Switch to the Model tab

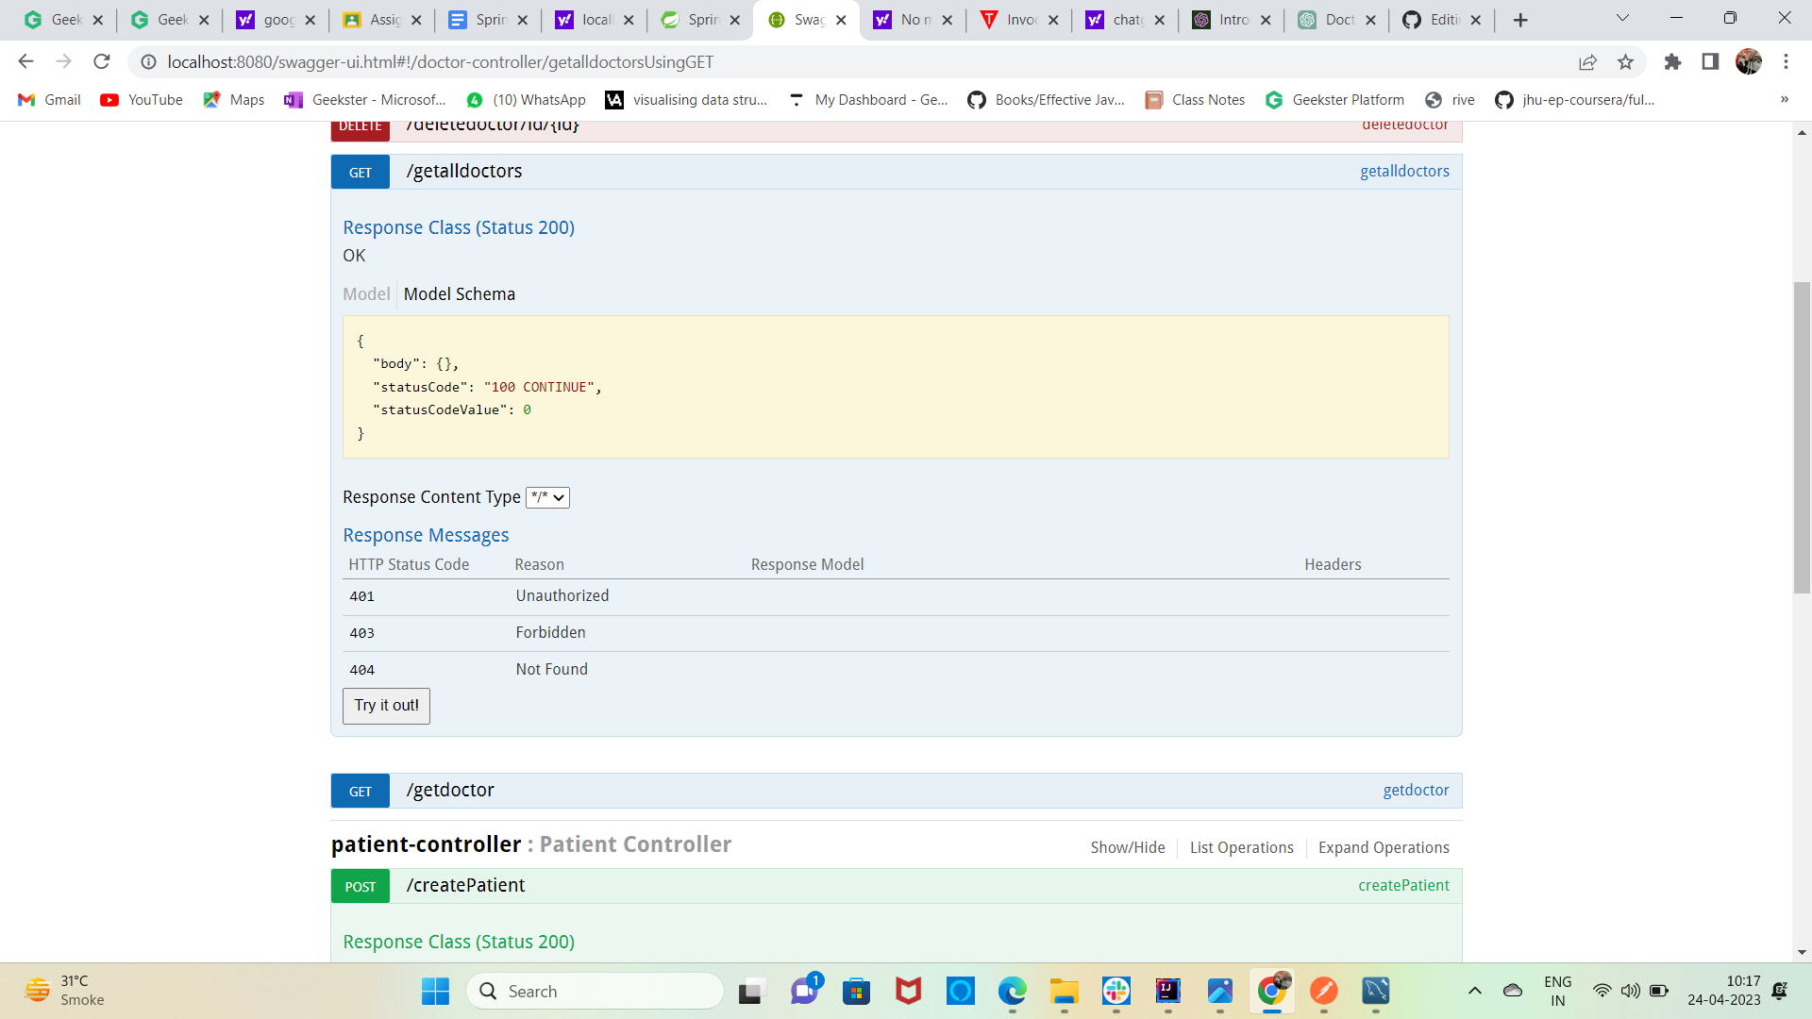click(x=366, y=294)
